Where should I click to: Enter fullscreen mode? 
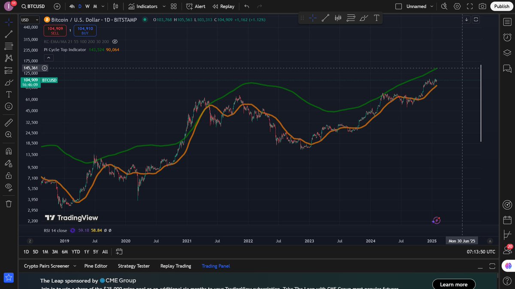pos(470,6)
